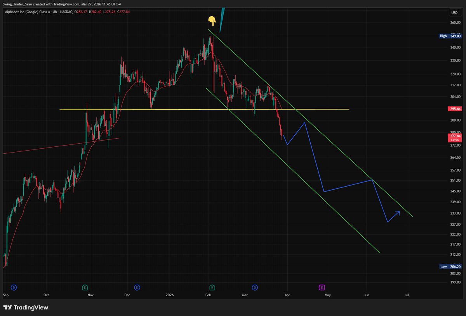Click the high value H282.40
Screen dimensions: 466x316
coord(95,12)
